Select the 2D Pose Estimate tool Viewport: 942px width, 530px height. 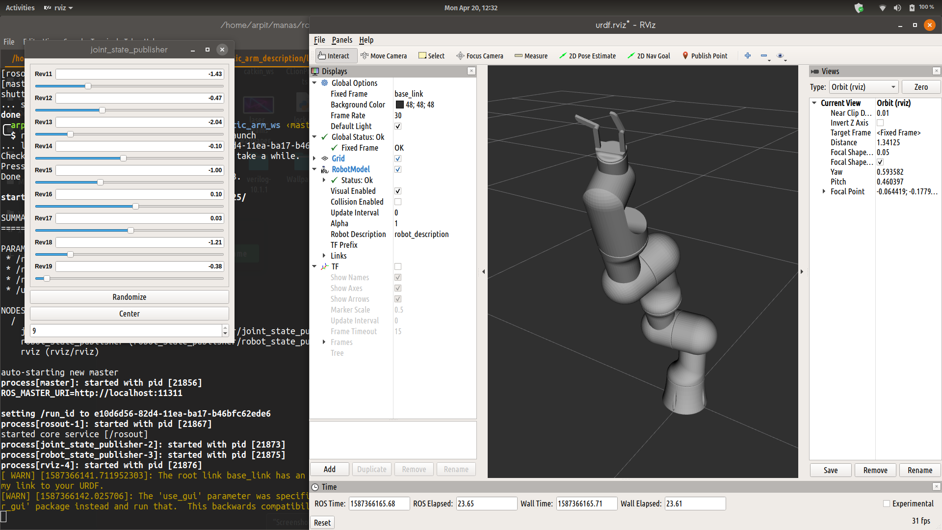tap(587, 56)
